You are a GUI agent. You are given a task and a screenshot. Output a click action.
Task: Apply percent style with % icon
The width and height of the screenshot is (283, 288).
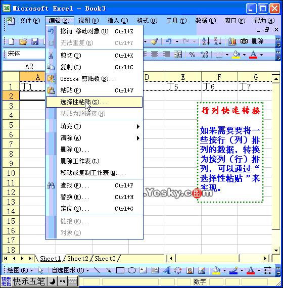coord(192,55)
